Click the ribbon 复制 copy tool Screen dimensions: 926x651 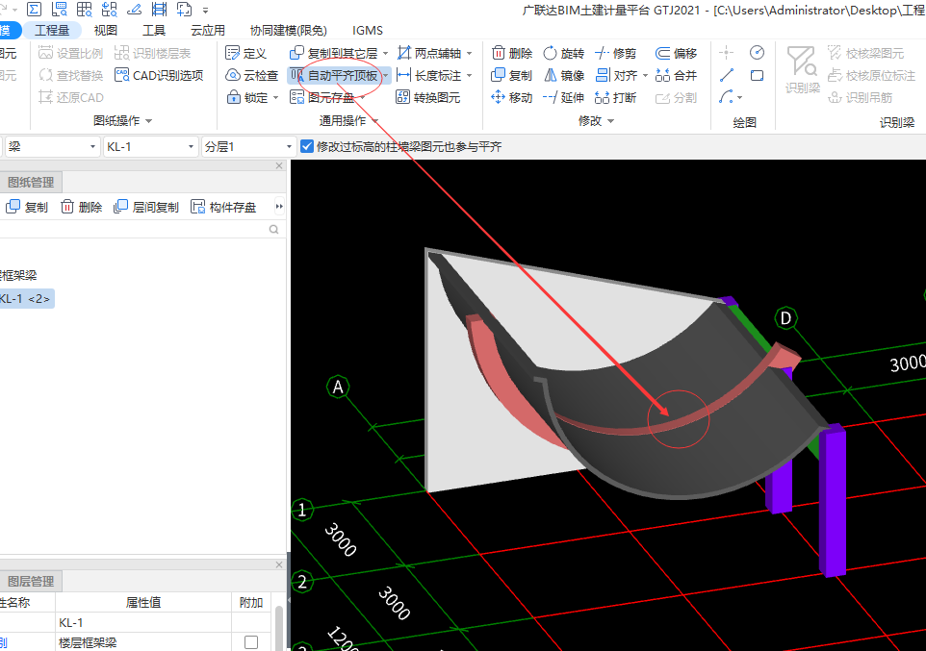512,75
